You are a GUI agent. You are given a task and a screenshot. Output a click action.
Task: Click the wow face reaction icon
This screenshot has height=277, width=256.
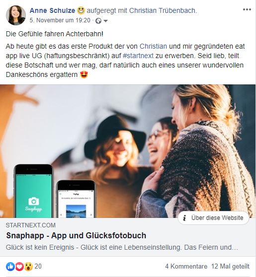tap(28, 267)
